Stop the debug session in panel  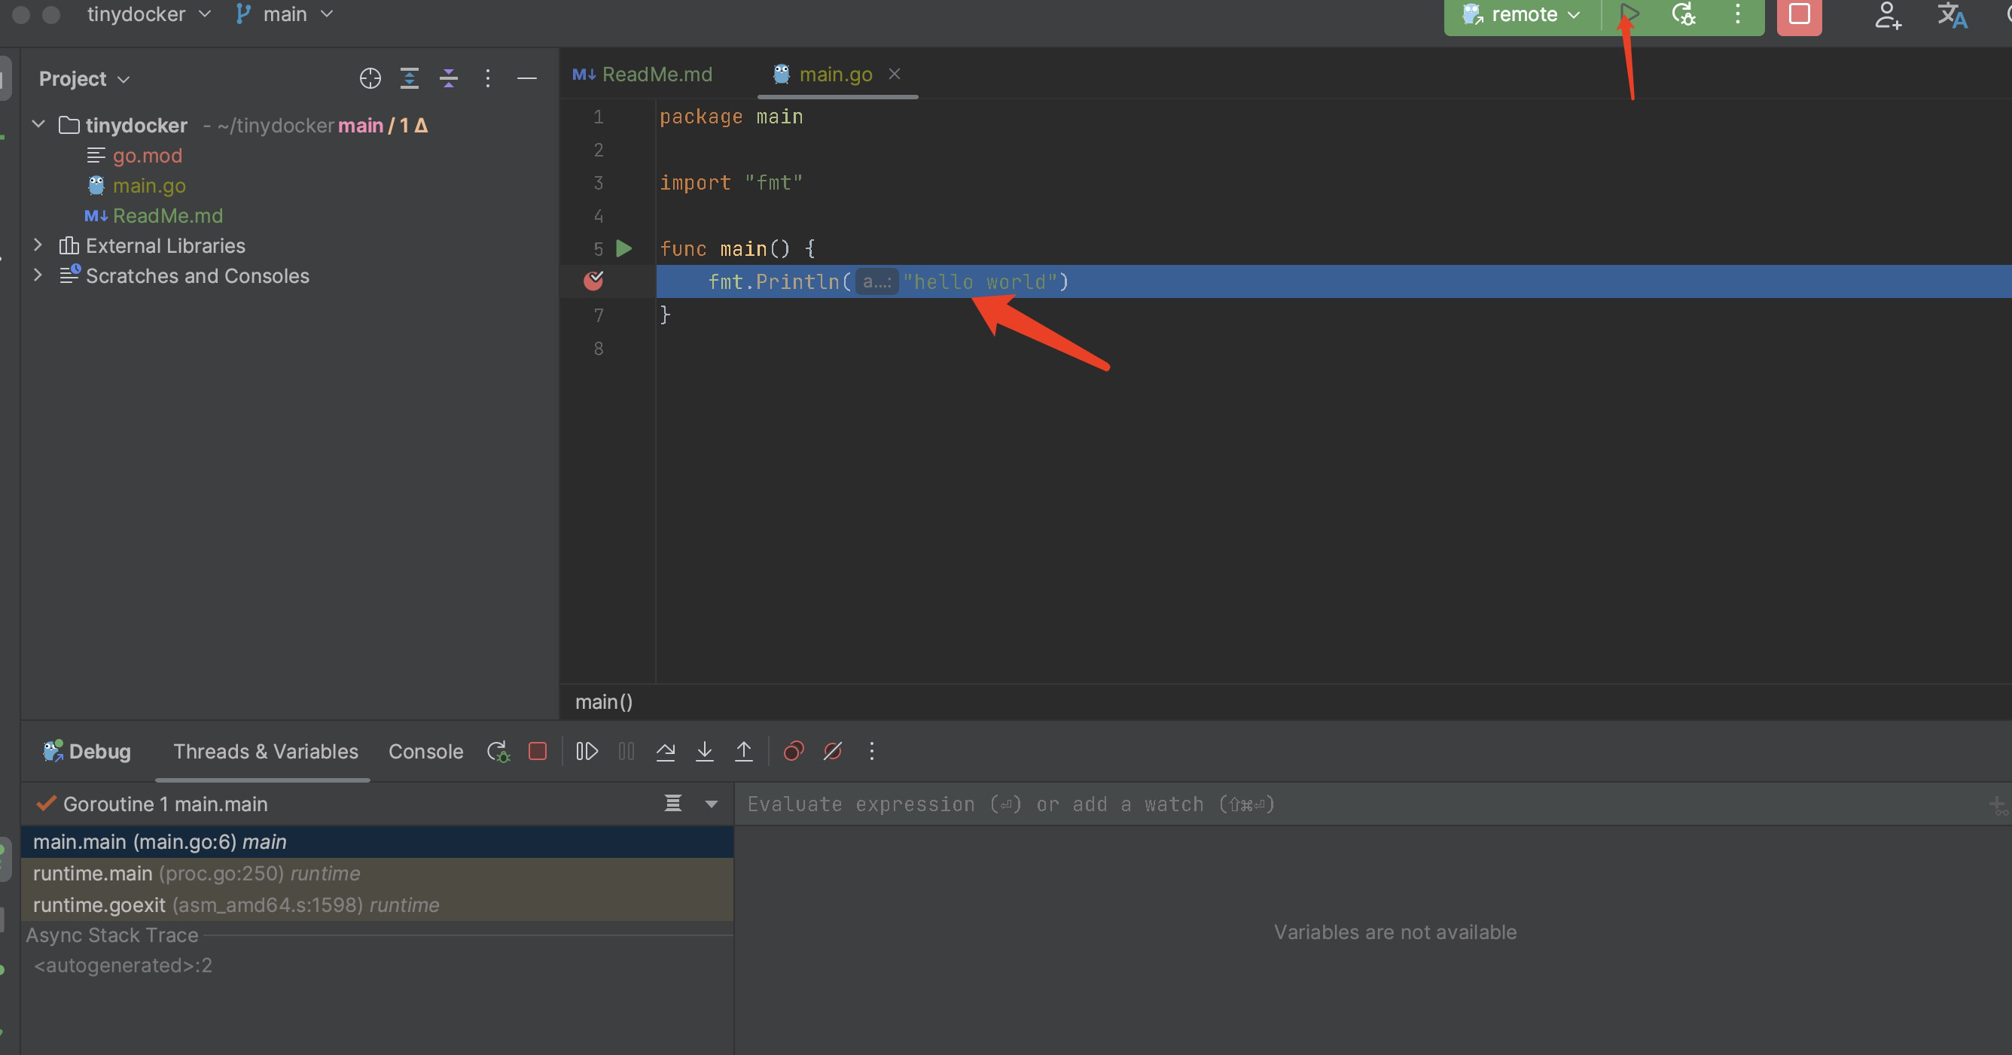coord(538,751)
